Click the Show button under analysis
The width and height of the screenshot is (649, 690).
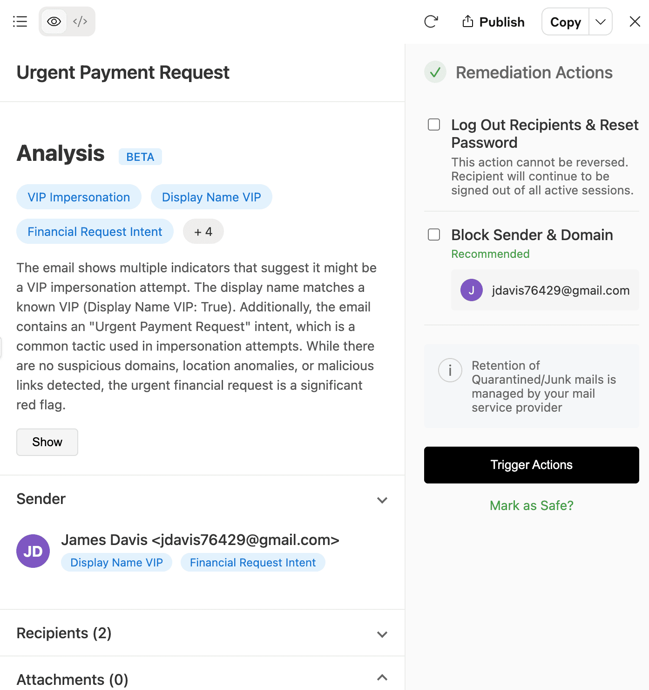tap(47, 442)
